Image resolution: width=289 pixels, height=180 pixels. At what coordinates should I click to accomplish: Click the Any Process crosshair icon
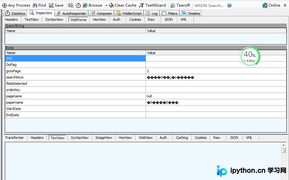(x=4, y=5)
